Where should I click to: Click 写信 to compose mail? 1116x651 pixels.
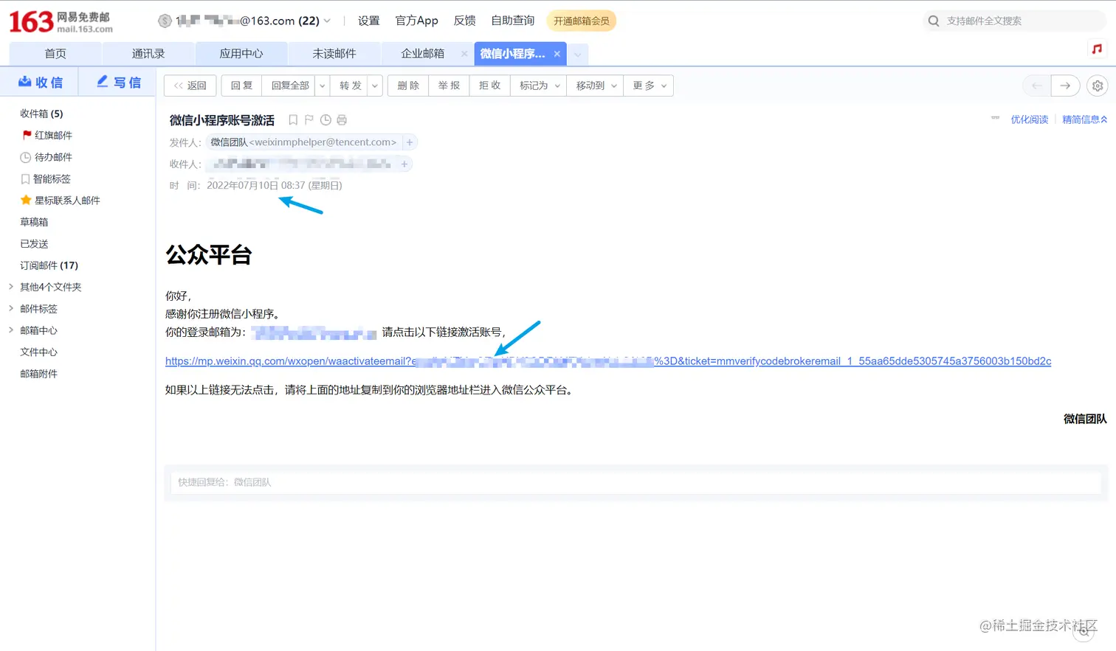pyautogui.click(x=118, y=82)
